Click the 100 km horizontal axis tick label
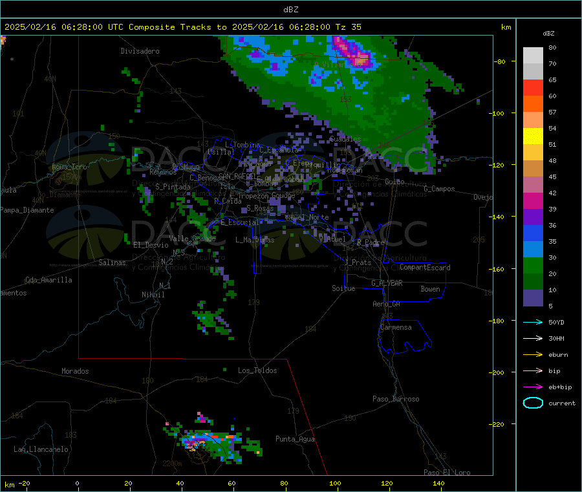 tap(335, 483)
